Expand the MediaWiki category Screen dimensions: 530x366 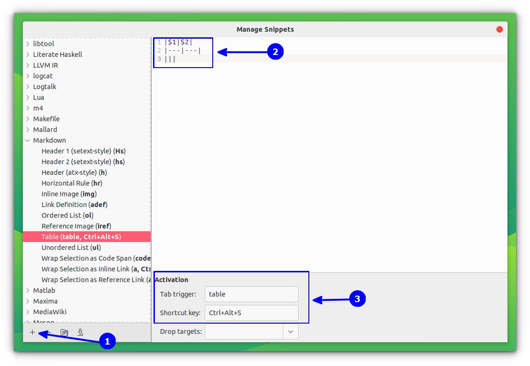click(x=28, y=311)
